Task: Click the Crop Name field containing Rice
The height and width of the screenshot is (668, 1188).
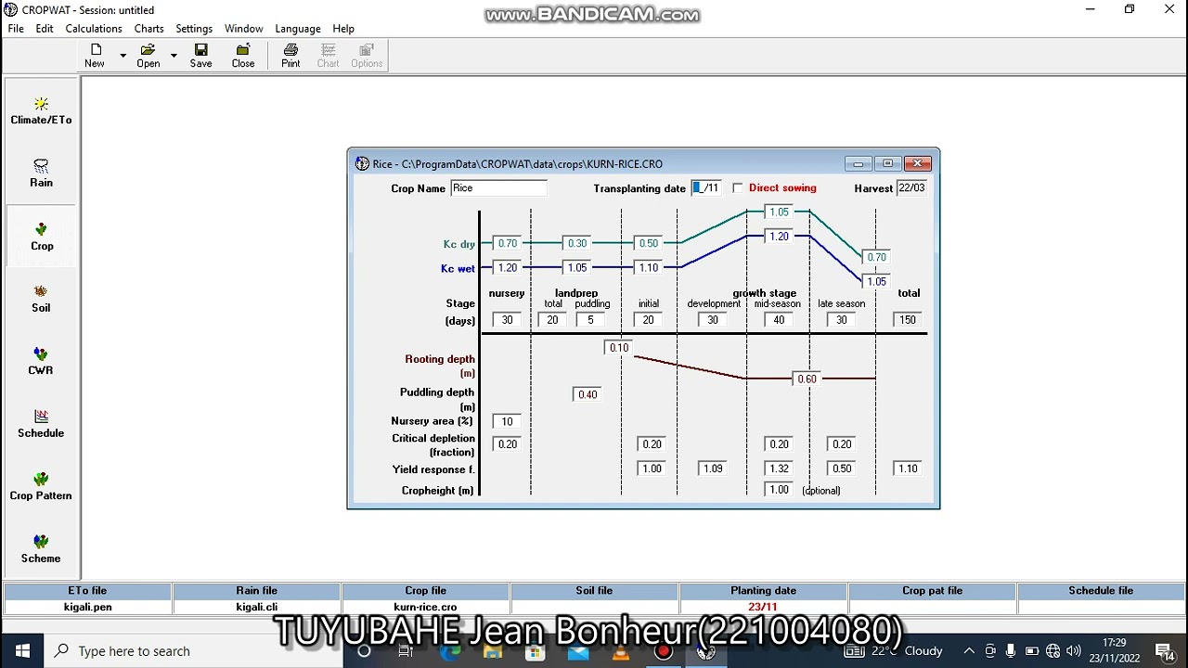Action: click(x=498, y=188)
